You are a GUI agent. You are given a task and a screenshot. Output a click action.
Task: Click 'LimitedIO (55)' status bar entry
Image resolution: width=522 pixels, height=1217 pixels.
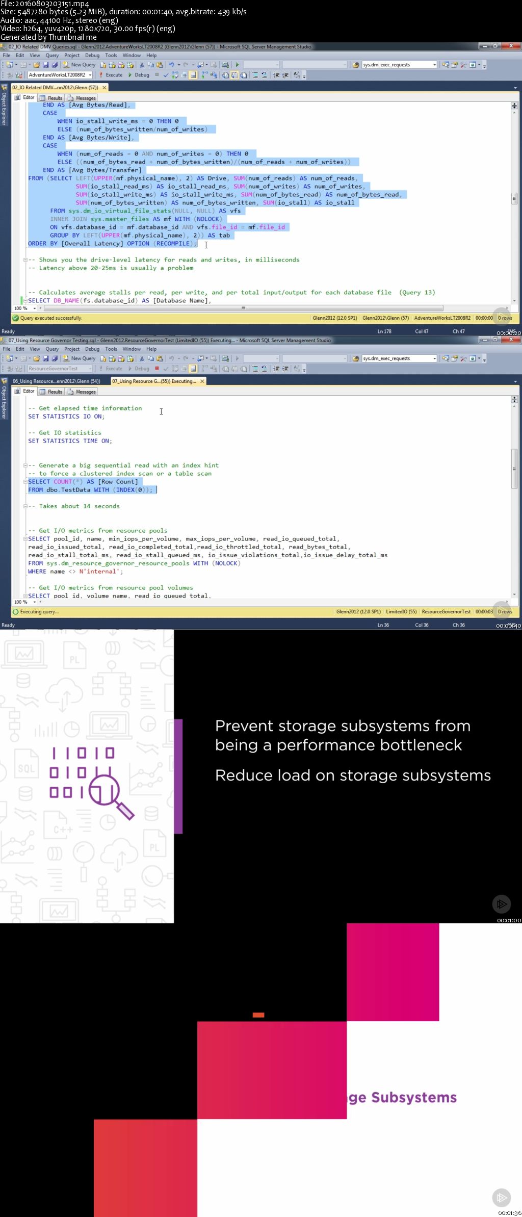tap(401, 612)
